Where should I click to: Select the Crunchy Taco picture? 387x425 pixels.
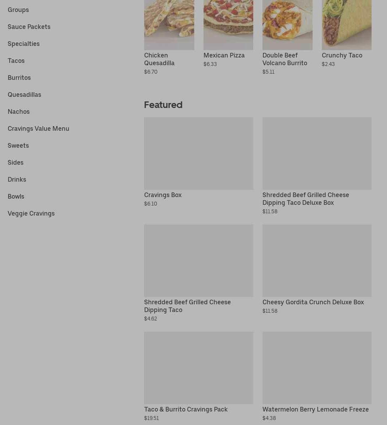(347, 25)
